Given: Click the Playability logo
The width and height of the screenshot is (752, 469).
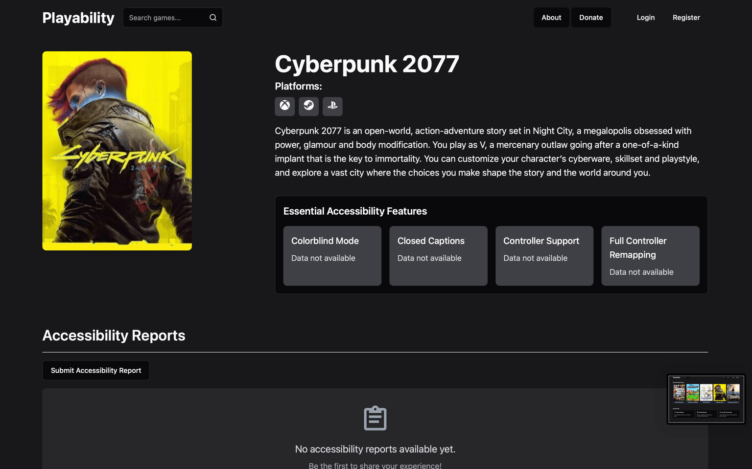Looking at the screenshot, I should coord(78,18).
